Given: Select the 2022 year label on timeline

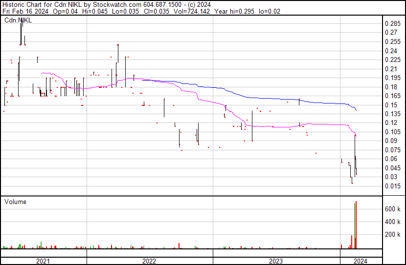Looking at the screenshot, I should tap(149, 261).
